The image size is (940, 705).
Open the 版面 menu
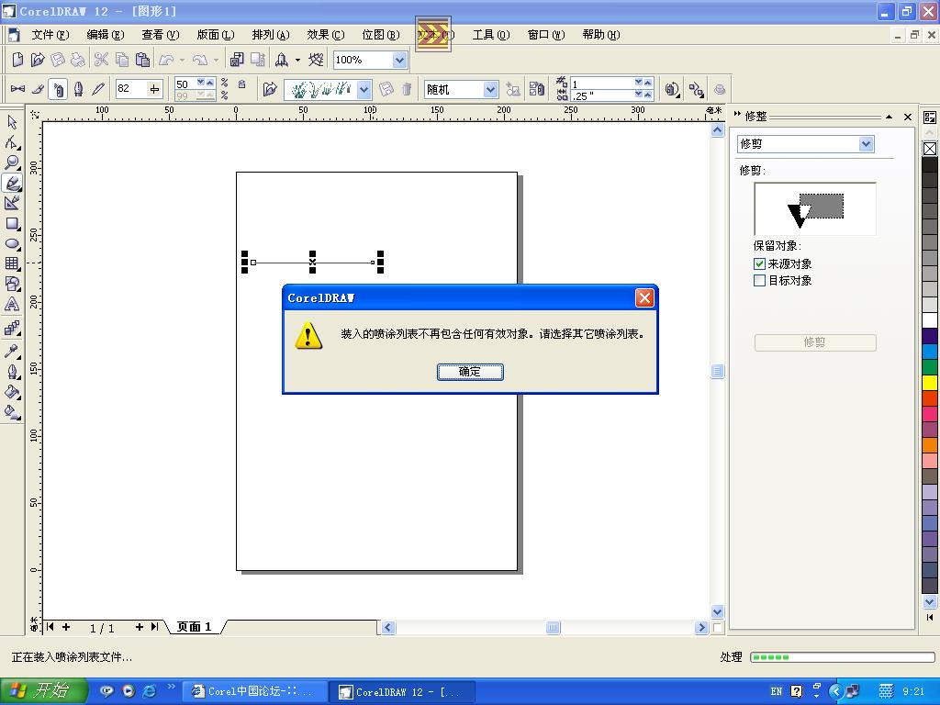click(x=216, y=35)
